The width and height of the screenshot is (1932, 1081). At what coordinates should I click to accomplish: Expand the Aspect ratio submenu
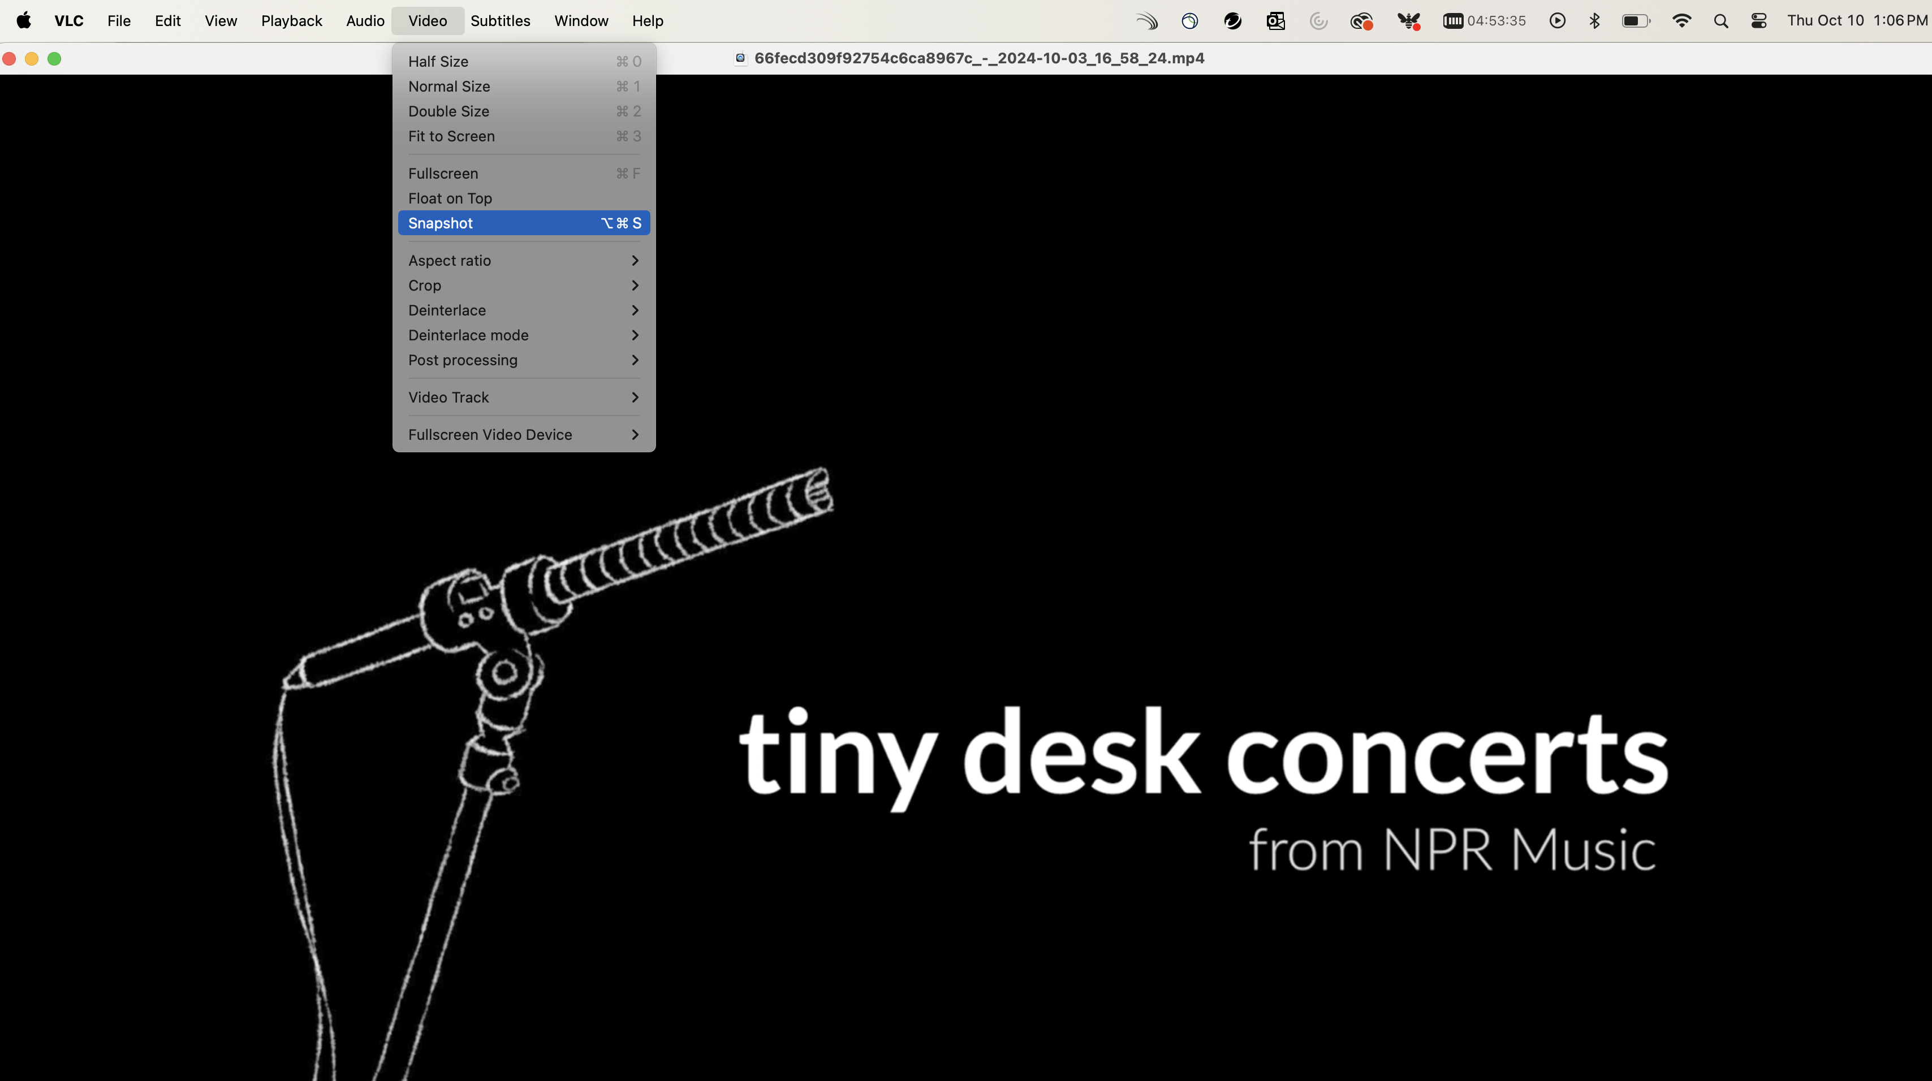point(524,260)
